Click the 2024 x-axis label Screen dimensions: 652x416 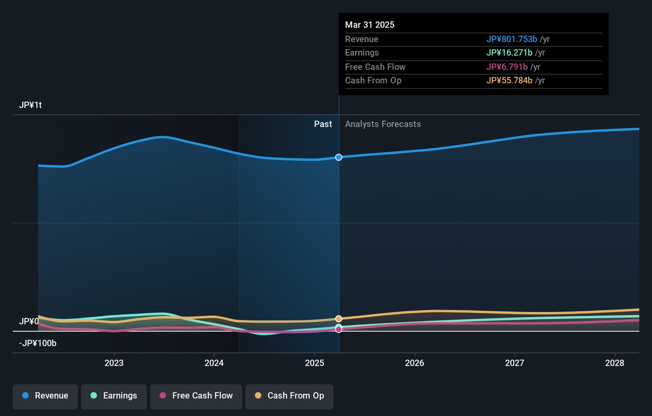coord(214,363)
